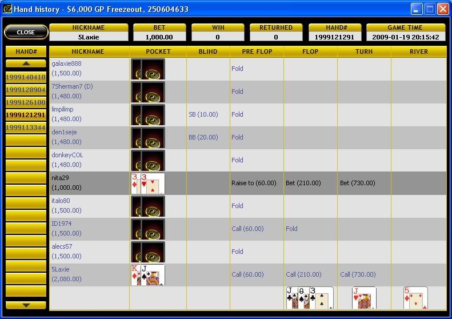Viewport: 452px width, 319px height.
Task: Click the application icon in title bar
Action: (x=7, y=9)
